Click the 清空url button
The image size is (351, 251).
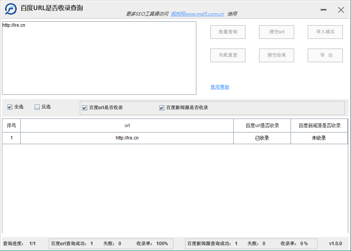(277, 32)
